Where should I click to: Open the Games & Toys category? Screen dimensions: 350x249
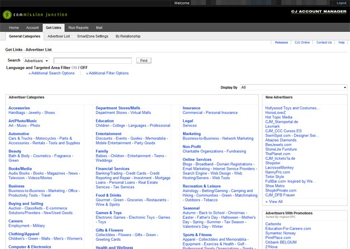[x=109, y=213]
